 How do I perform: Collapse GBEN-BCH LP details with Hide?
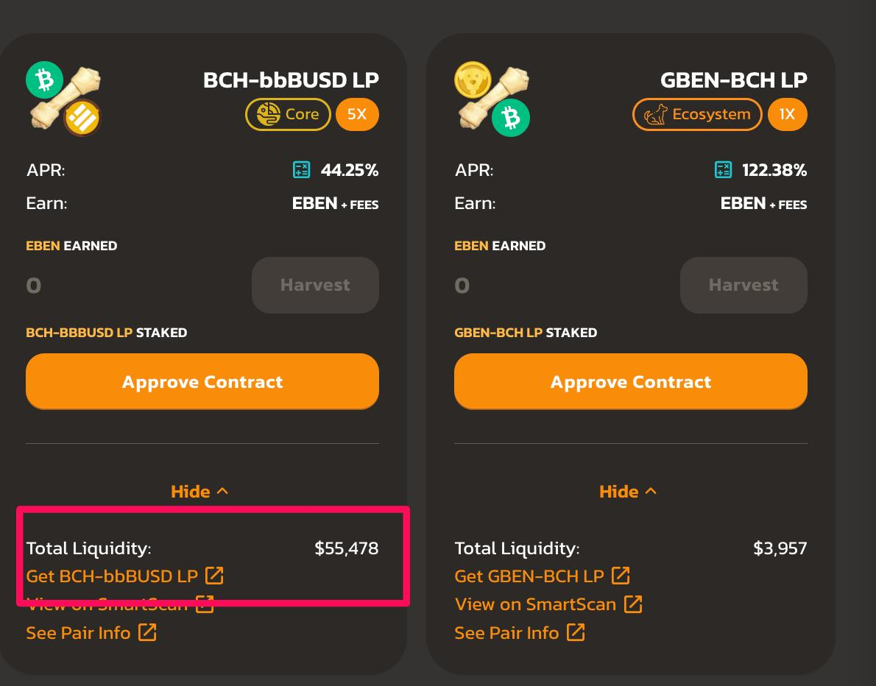point(628,492)
